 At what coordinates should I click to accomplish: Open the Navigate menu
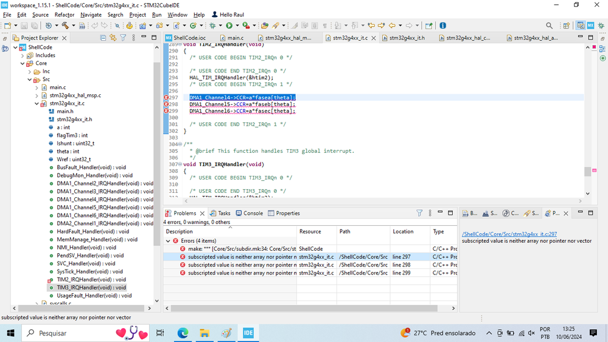click(91, 15)
